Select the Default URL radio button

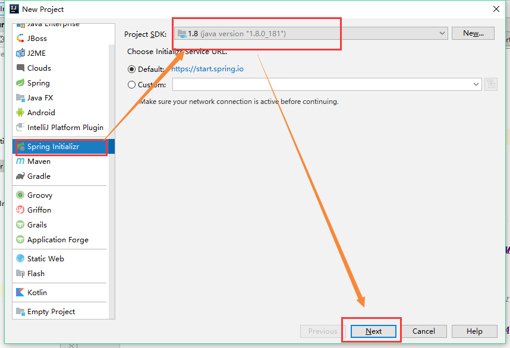(131, 69)
